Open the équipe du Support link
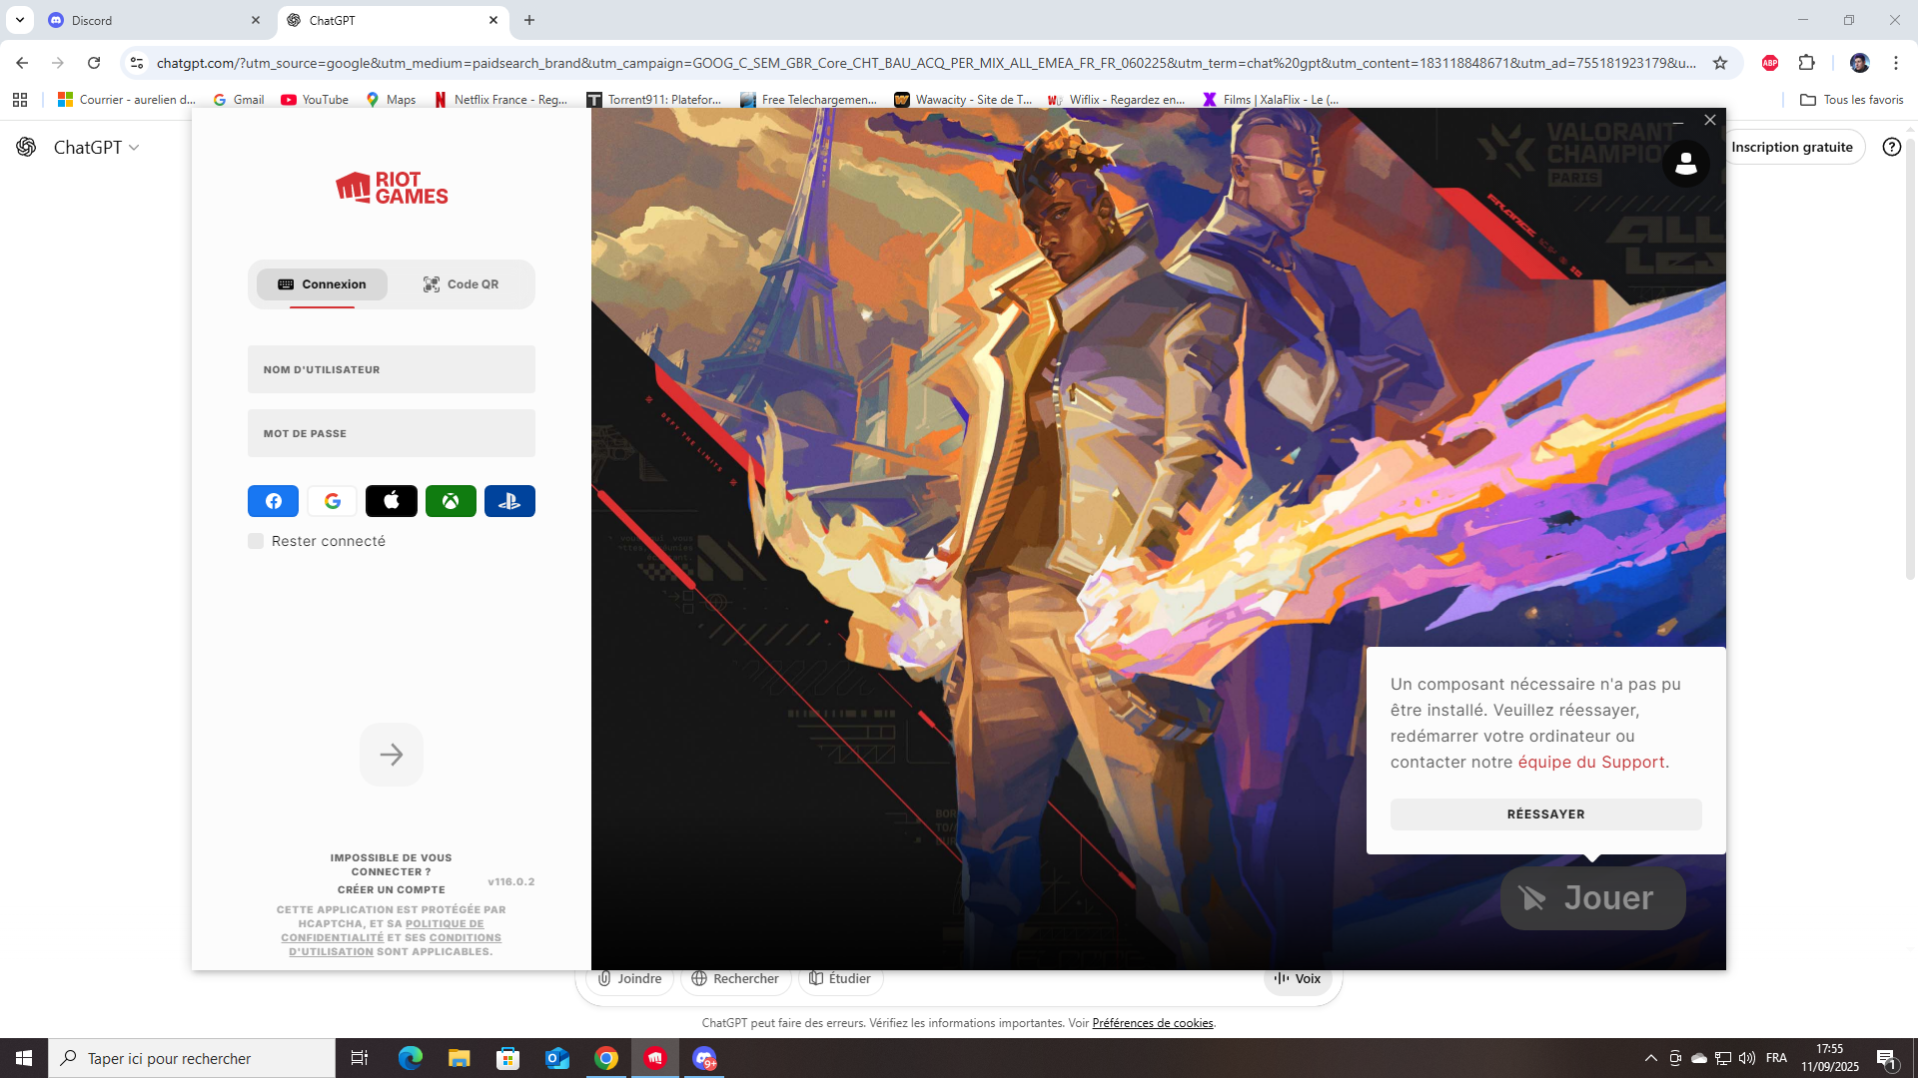The height and width of the screenshot is (1078, 1918). pos(1591,763)
